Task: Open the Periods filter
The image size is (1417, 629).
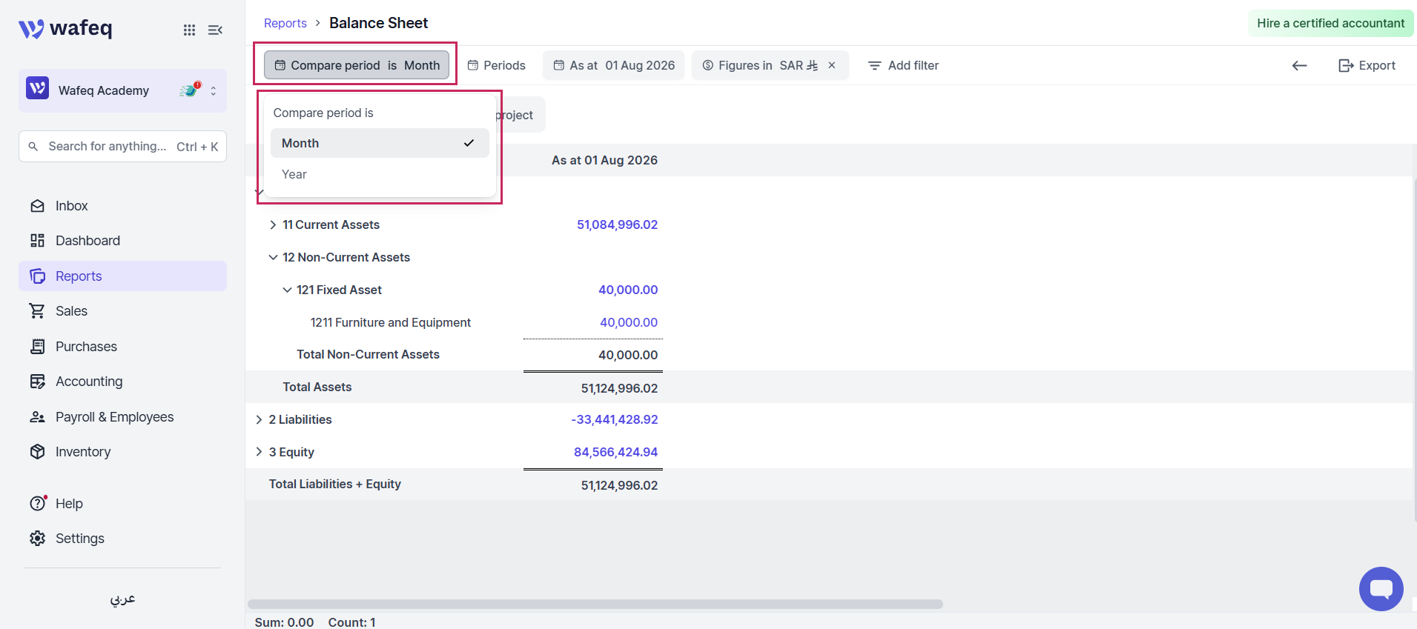Action: pyautogui.click(x=496, y=65)
